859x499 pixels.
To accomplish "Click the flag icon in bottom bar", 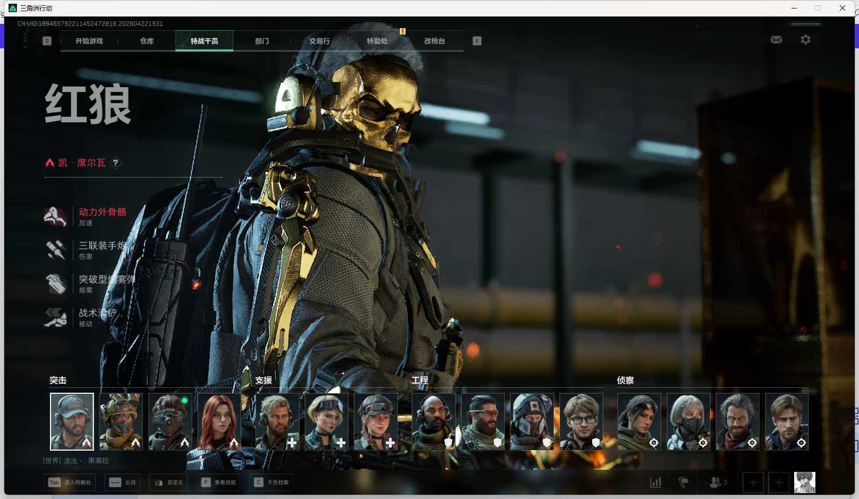I will [x=684, y=483].
